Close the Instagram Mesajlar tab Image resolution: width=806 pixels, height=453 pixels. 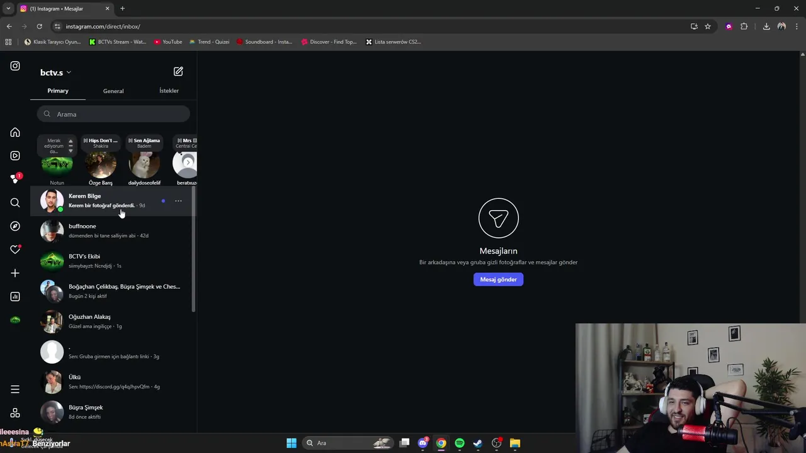[x=107, y=9]
